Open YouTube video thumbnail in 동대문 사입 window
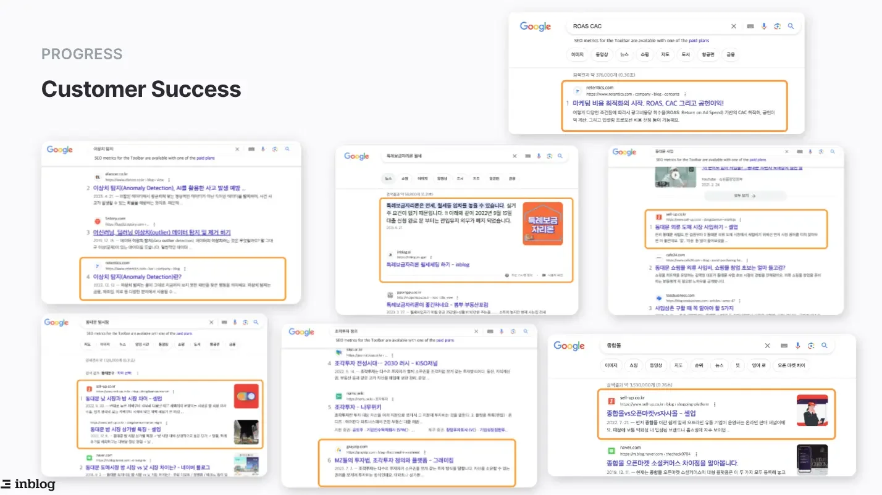This screenshot has height=495, width=882. (676, 176)
